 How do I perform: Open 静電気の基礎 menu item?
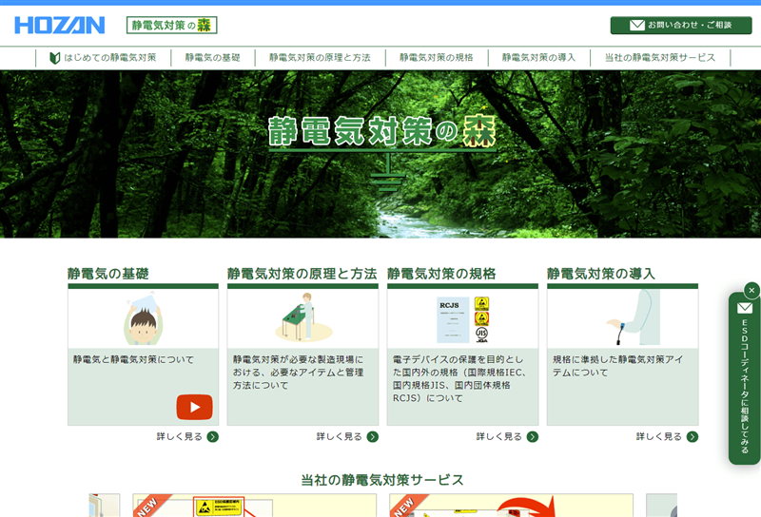(x=212, y=58)
